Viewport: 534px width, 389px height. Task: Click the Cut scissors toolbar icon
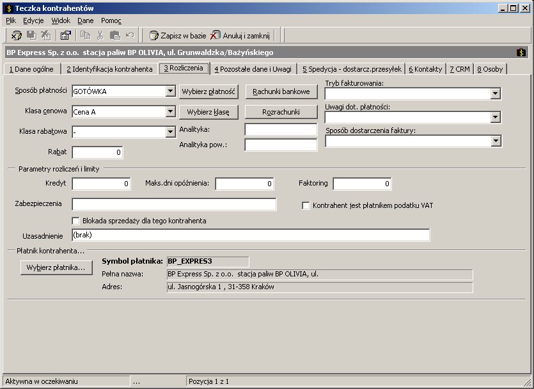[x=100, y=35]
